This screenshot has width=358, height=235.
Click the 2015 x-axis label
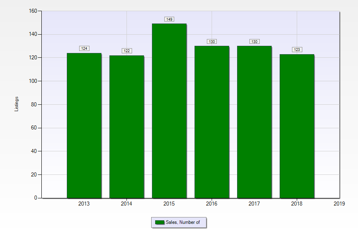pyautogui.click(x=169, y=204)
